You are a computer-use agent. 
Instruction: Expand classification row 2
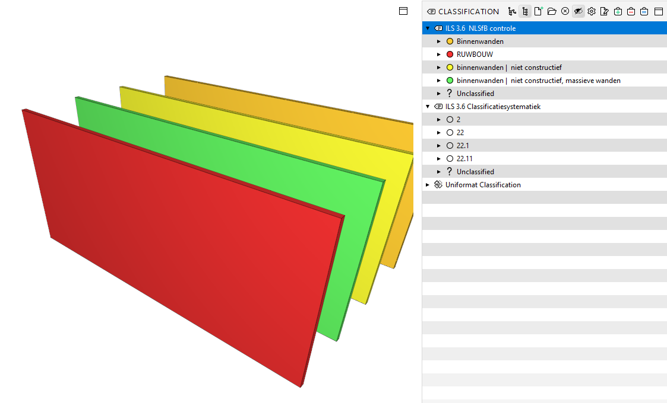click(438, 120)
